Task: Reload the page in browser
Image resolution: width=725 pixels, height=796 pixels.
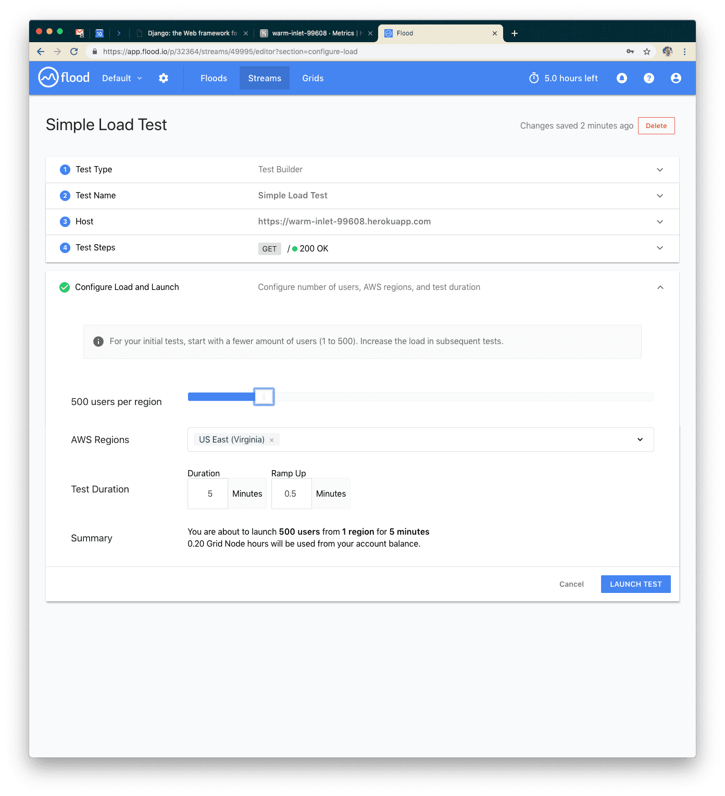Action: click(74, 52)
